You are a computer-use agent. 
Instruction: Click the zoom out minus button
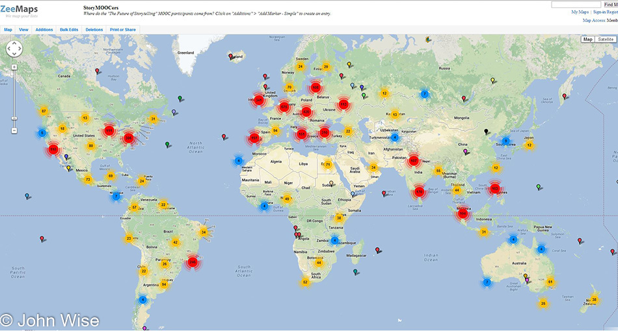pos(14,130)
